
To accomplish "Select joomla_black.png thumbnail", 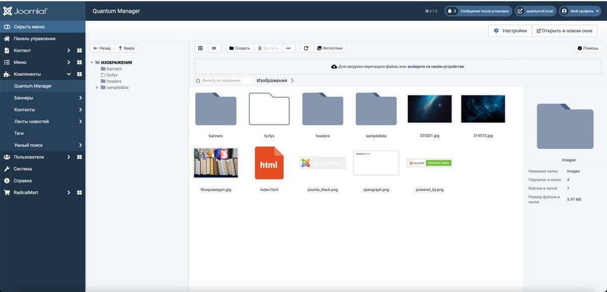I will [323, 163].
